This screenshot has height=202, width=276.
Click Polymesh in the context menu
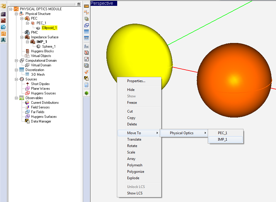tap(134, 165)
